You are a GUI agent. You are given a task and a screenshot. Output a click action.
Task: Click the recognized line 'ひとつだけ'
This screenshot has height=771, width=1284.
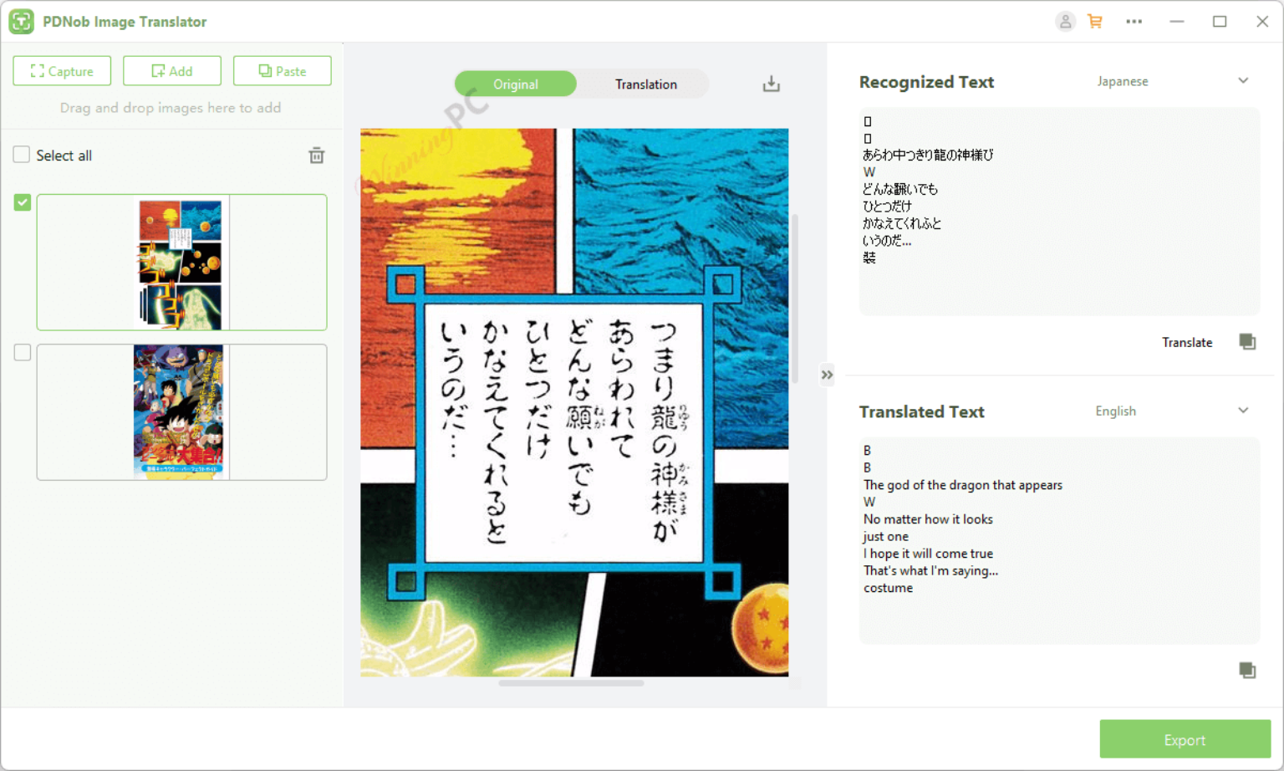click(x=887, y=206)
